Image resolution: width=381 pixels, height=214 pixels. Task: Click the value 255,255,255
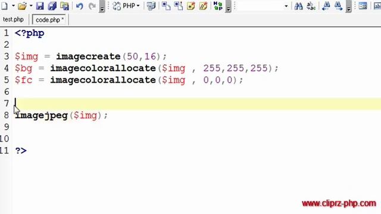(x=236, y=68)
